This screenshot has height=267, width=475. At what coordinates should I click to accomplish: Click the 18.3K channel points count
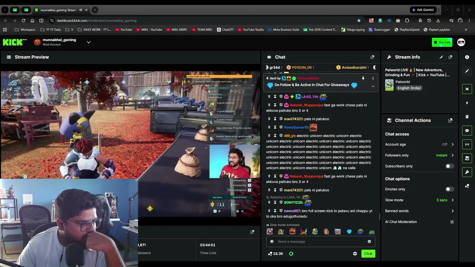tap(275, 254)
